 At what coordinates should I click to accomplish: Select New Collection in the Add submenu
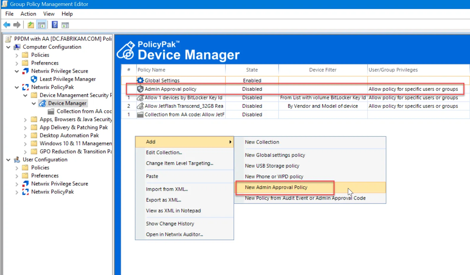pyautogui.click(x=310, y=142)
